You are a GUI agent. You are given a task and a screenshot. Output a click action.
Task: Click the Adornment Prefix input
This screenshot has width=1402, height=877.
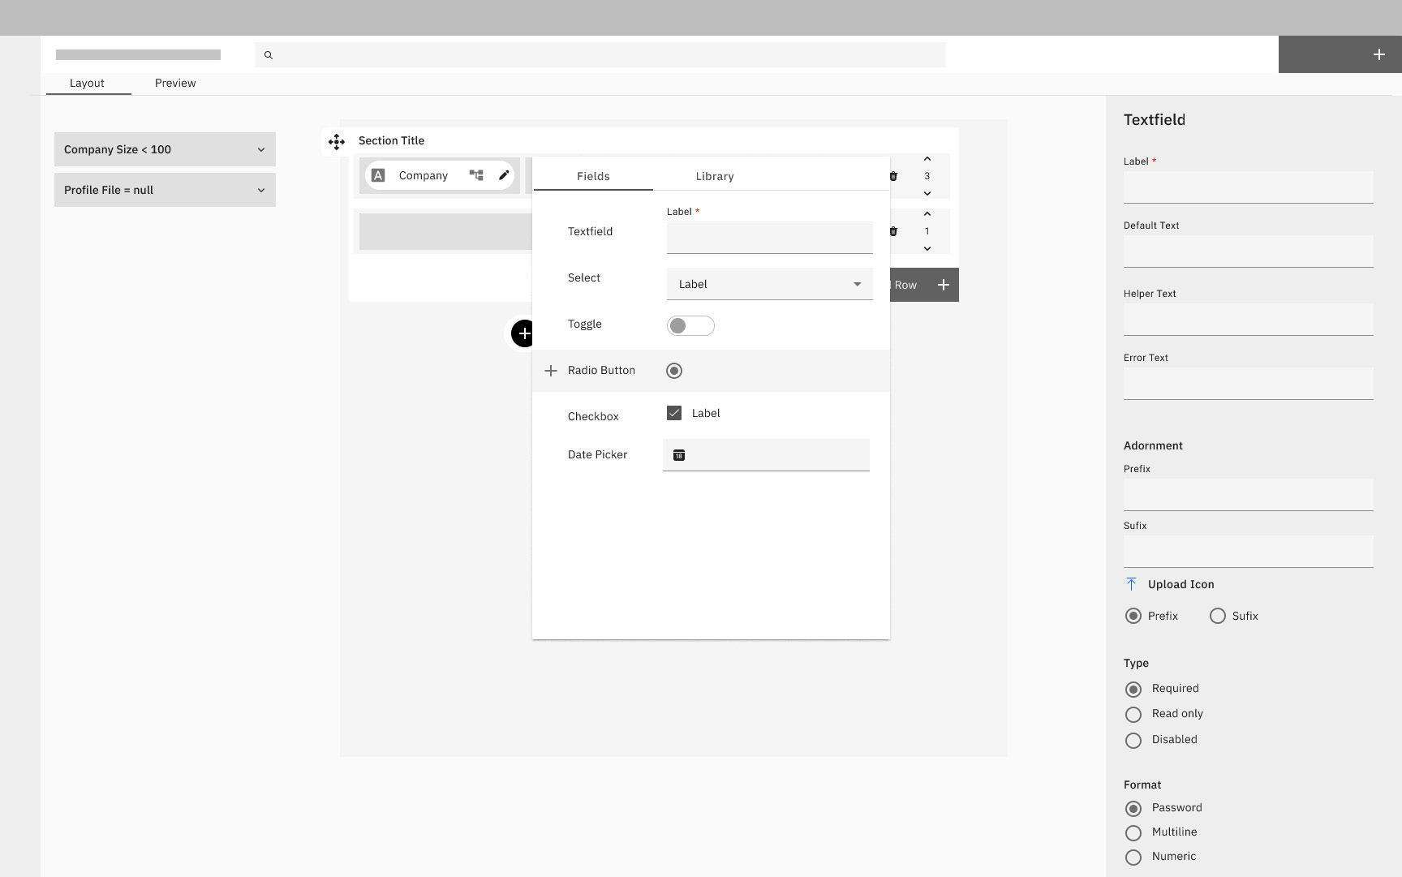1248,495
